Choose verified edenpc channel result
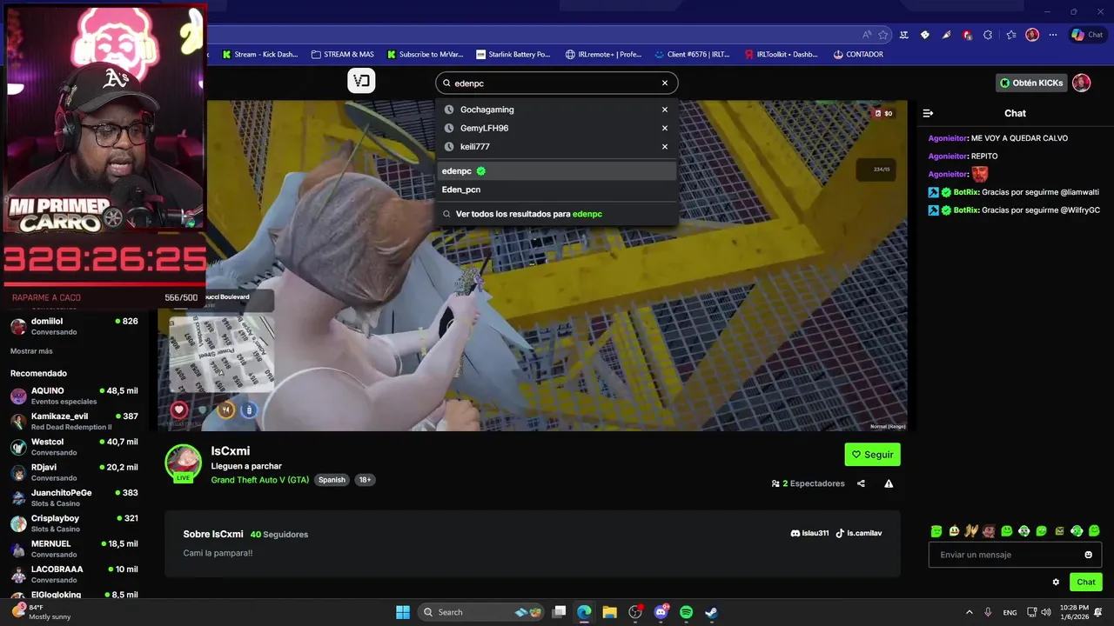This screenshot has height=626, width=1114. coord(557,171)
